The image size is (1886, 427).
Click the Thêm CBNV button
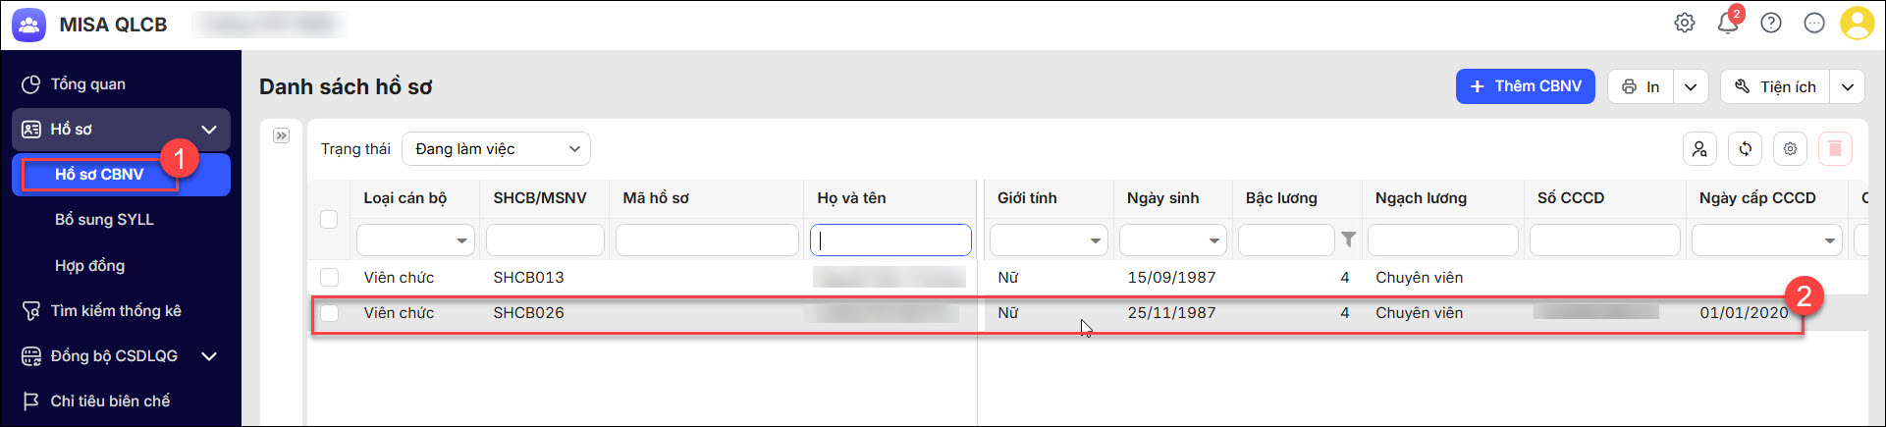[1525, 86]
